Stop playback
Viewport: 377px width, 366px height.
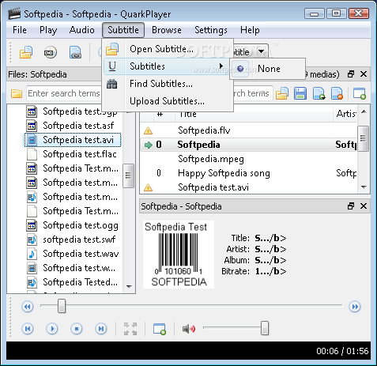[x=77, y=329]
